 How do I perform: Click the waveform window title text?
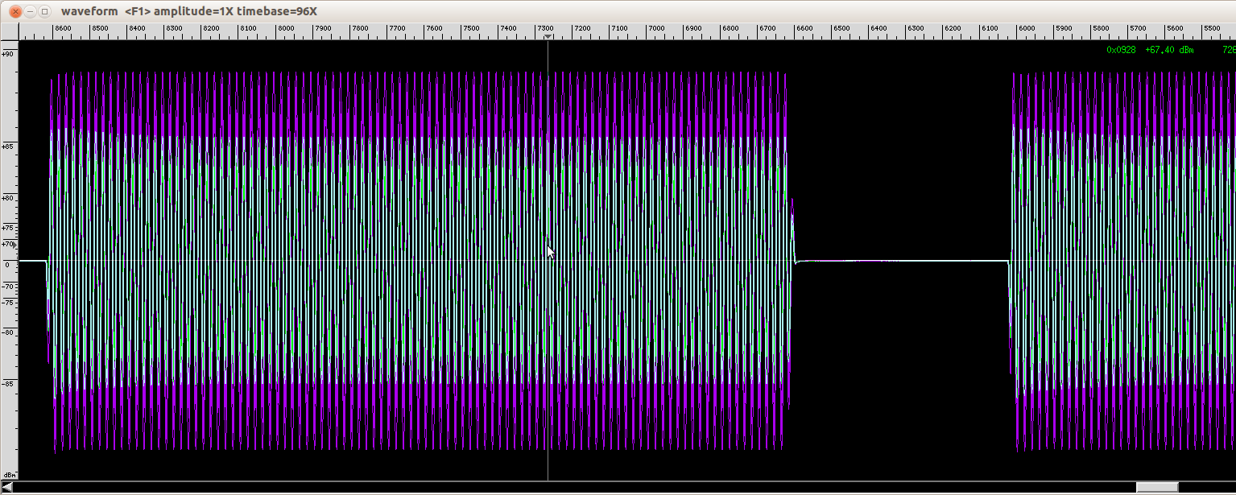pyautogui.click(x=189, y=11)
